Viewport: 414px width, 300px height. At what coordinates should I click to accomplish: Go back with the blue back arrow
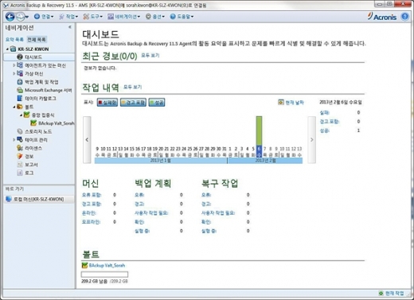(x=10, y=17)
